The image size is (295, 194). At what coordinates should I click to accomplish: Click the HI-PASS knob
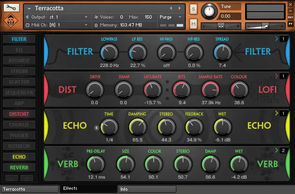tap(166, 53)
